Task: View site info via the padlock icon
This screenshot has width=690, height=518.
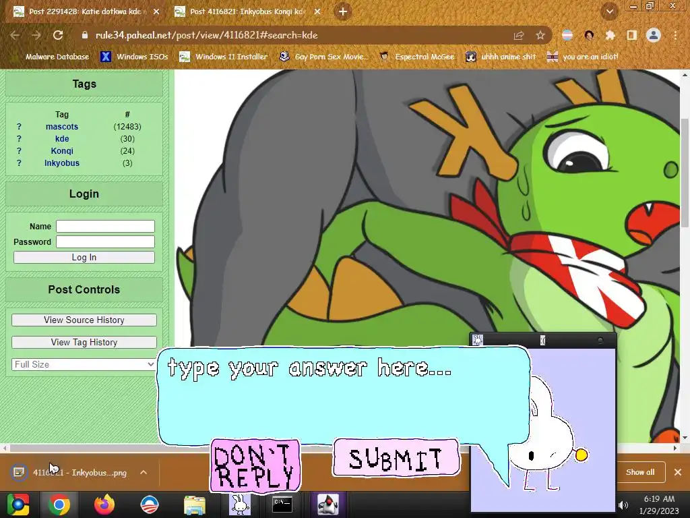Action: pos(84,35)
